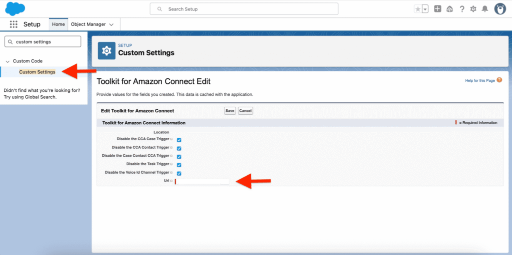Click the Favorites star icon
The height and width of the screenshot is (255, 512).
pyautogui.click(x=417, y=9)
